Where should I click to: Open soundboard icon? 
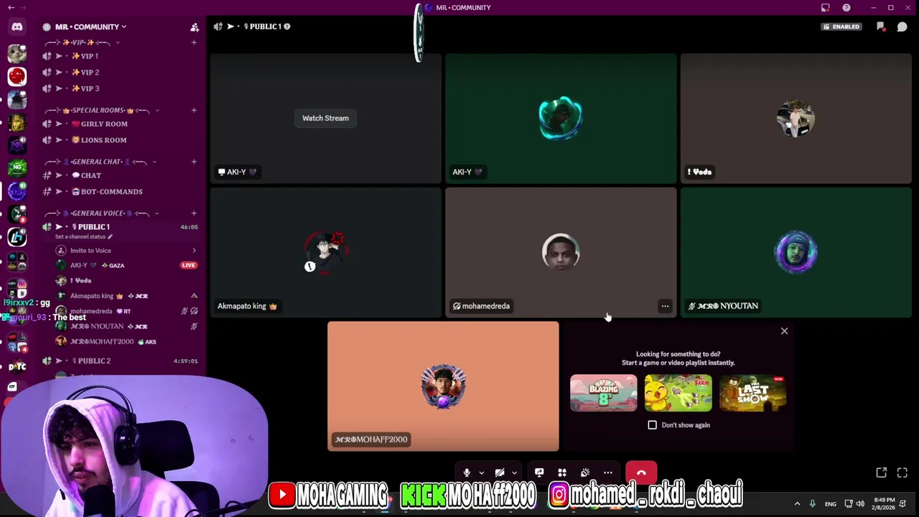point(585,473)
